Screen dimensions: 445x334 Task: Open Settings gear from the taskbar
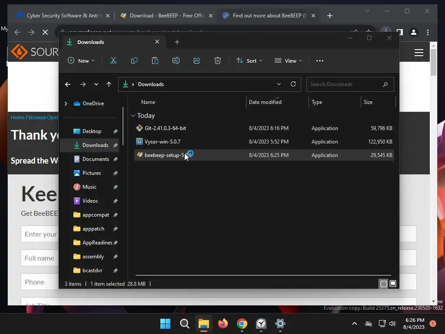pyautogui.click(x=280, y=324)
